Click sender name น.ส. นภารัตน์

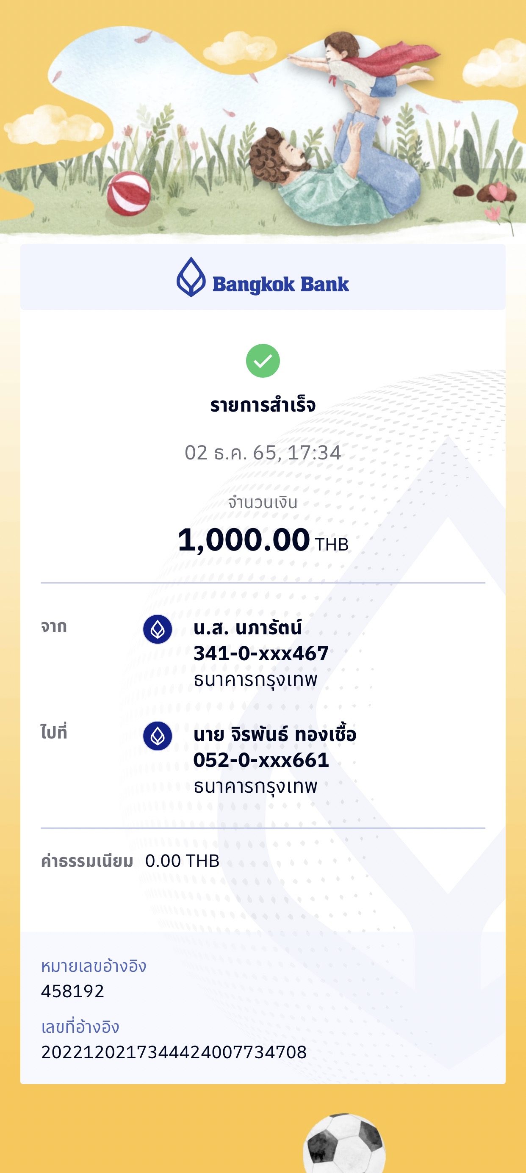pyautogui.click(x=247, y=628)
